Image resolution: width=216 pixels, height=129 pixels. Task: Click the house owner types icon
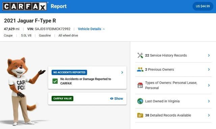[x=140, y=85]
